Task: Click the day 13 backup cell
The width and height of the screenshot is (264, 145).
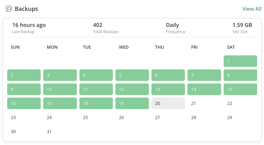Action: click(x=168, y=89)
